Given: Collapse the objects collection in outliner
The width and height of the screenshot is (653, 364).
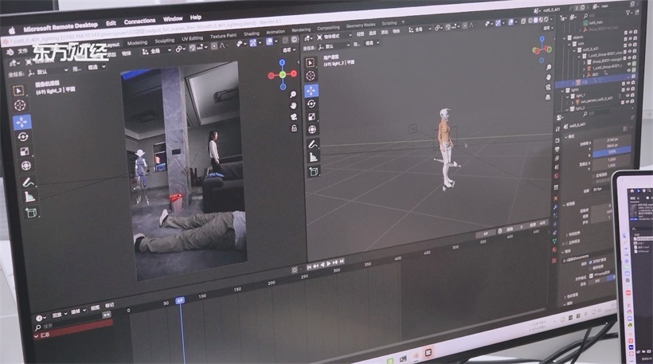Looking at the screenshot, I should (x=565, y=38).
